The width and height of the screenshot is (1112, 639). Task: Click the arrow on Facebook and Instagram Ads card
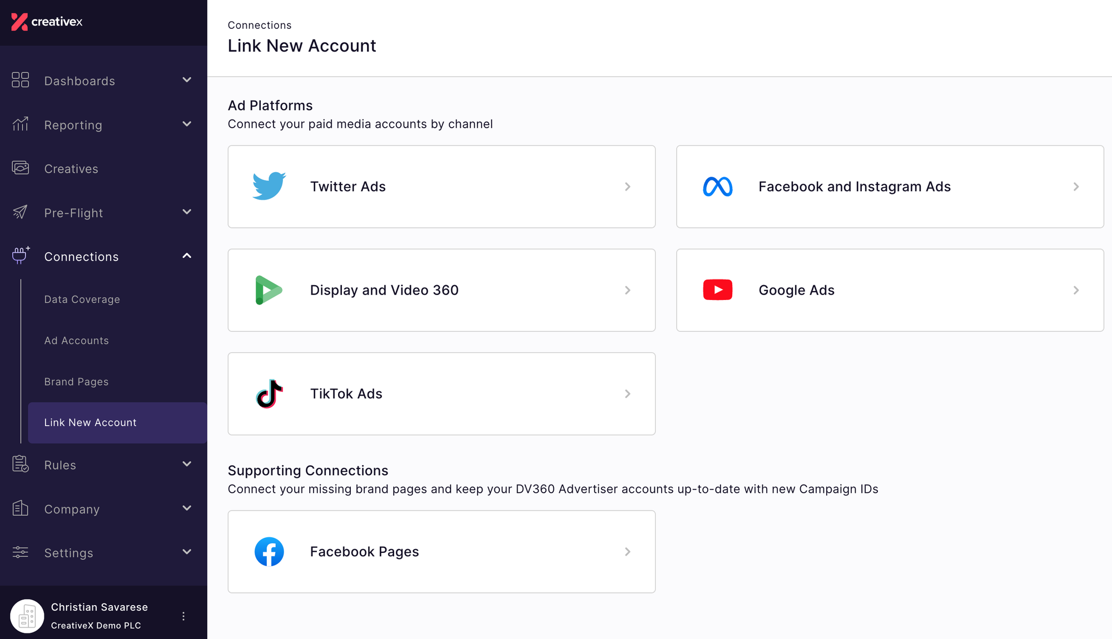pyautogui.click(x=1076, y=187)
